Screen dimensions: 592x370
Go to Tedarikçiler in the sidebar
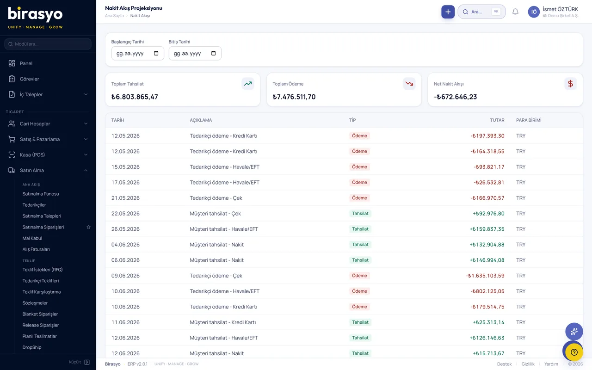[34, 205]
